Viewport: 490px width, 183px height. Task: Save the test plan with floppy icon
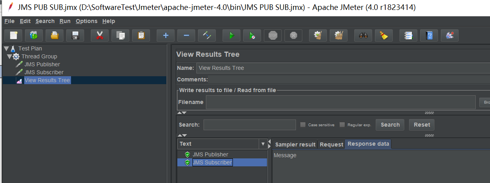[75, 35]
